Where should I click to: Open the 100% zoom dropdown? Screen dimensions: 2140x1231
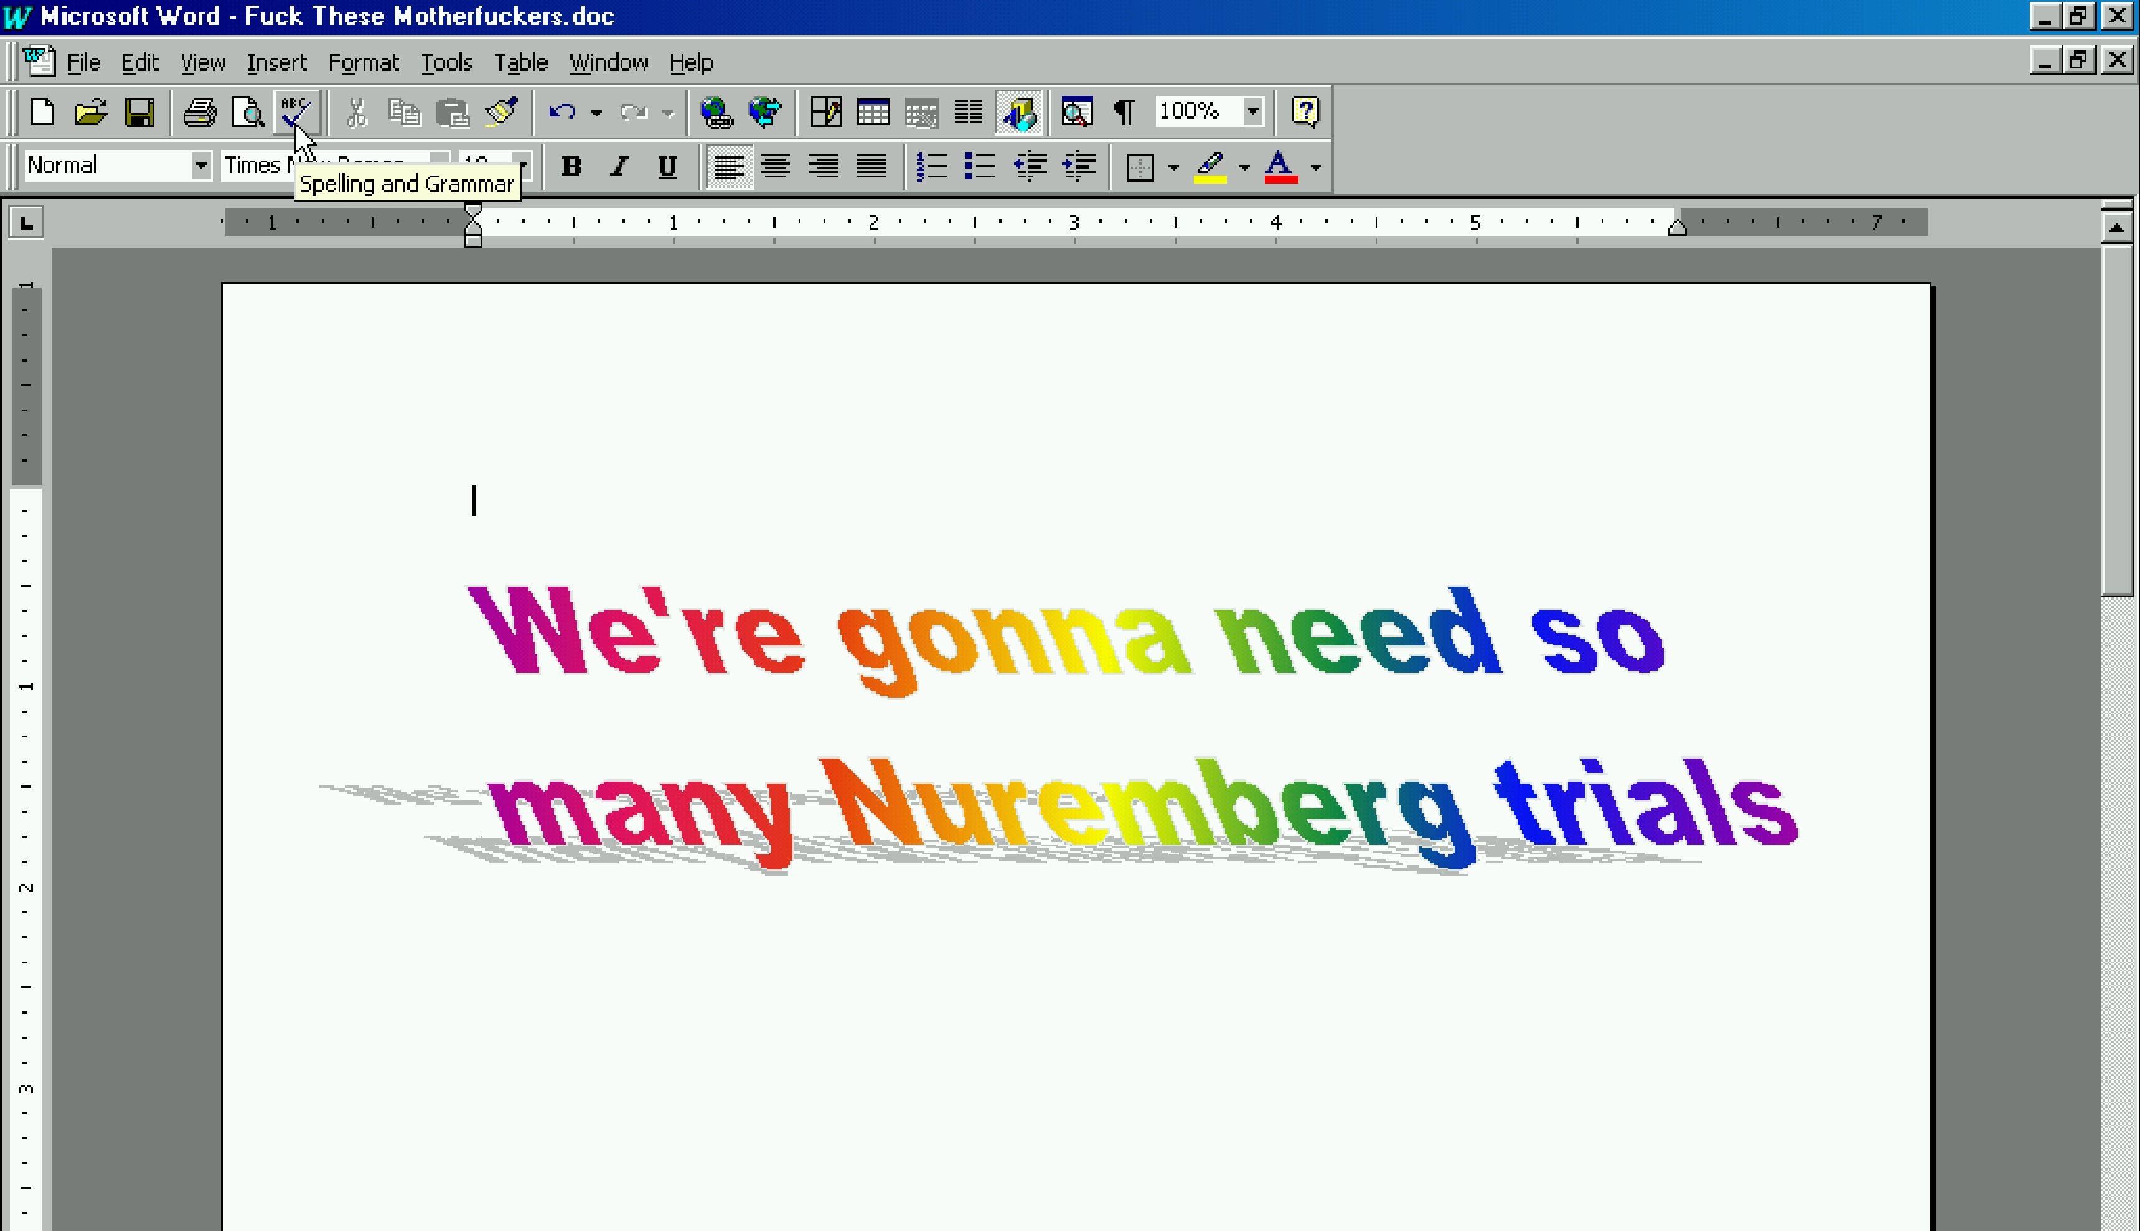point(1252,111)
